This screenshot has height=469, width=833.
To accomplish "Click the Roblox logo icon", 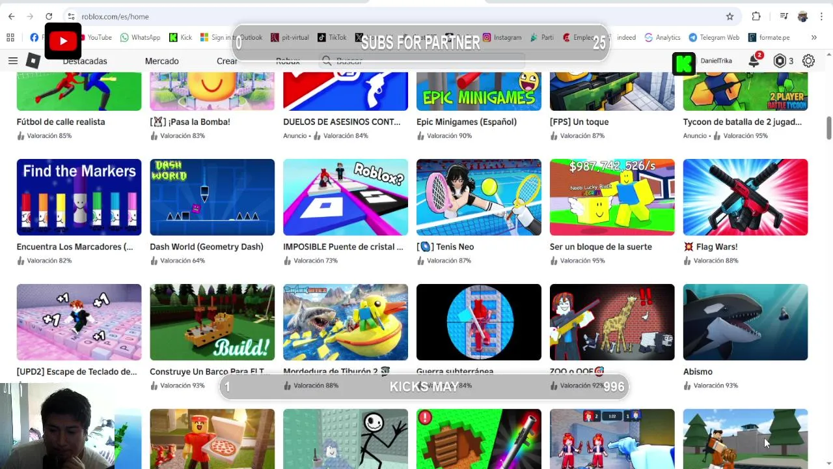I will (x=33, y=61).
